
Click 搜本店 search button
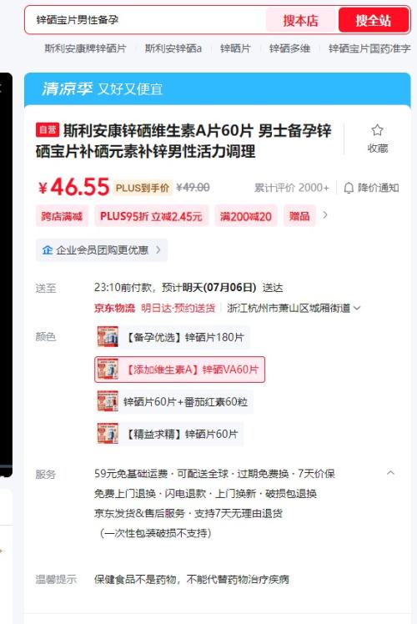coord(301,20)
